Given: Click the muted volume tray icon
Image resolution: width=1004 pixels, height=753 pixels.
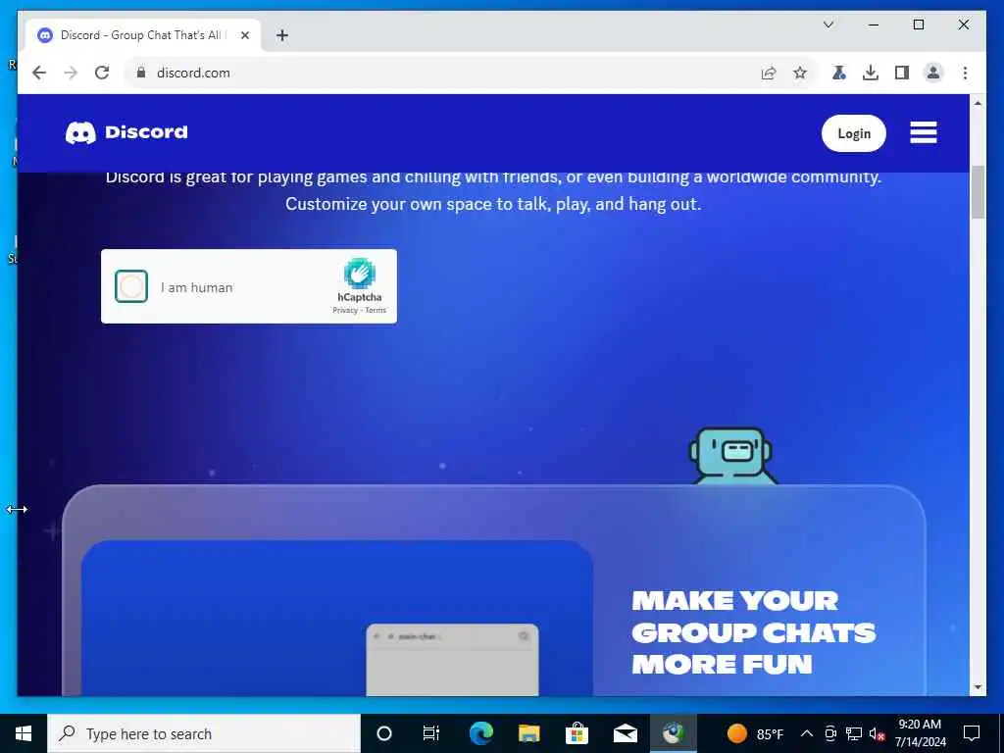Looking at the screenshot, I should coord(877,733).
